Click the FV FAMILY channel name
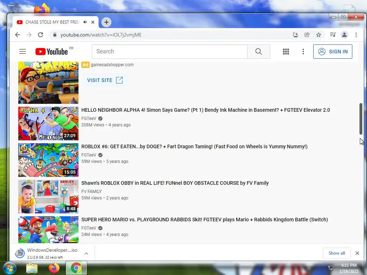The image size is (367, 275). 91,192
